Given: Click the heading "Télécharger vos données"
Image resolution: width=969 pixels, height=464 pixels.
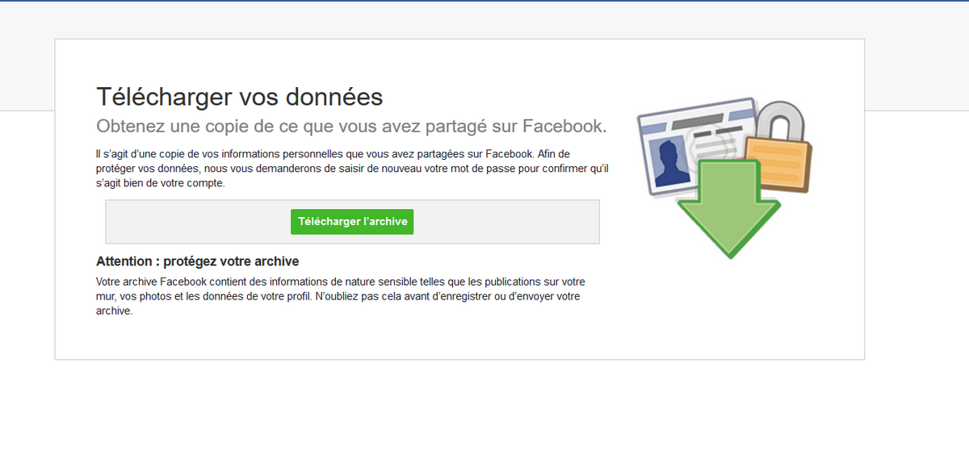Looking at the screenshot, I should 239,97.
